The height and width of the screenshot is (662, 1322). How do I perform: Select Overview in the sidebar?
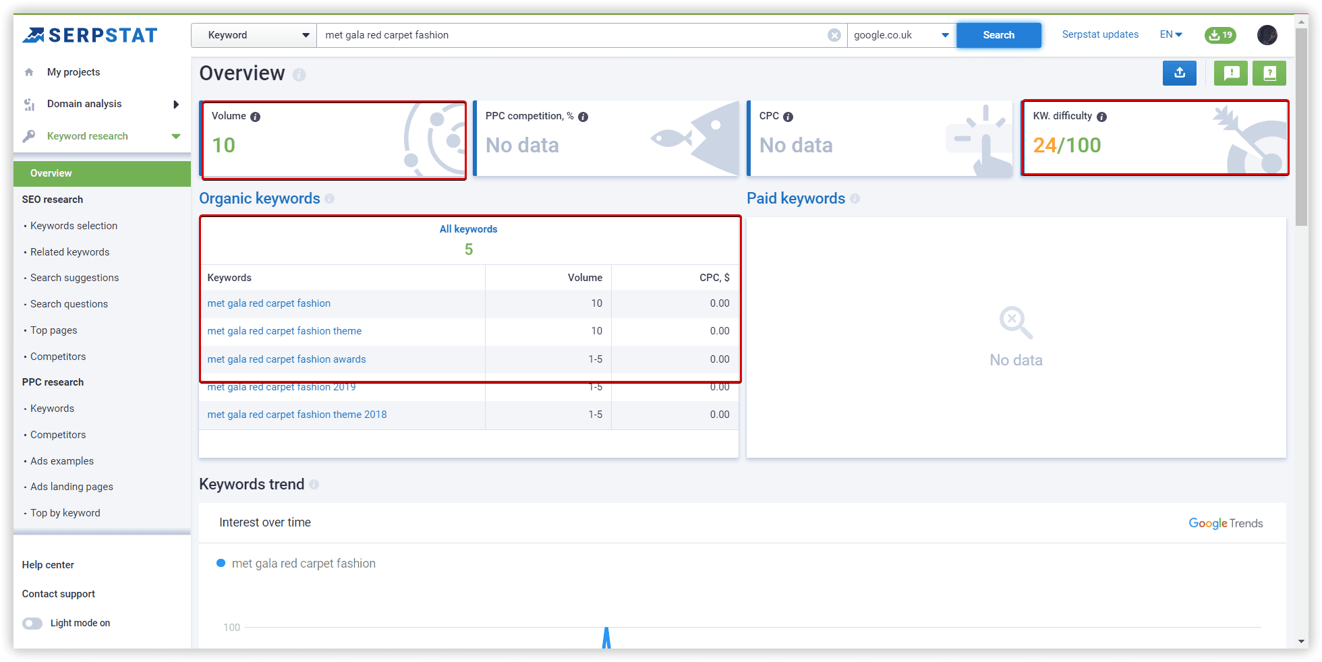point(102,173)
